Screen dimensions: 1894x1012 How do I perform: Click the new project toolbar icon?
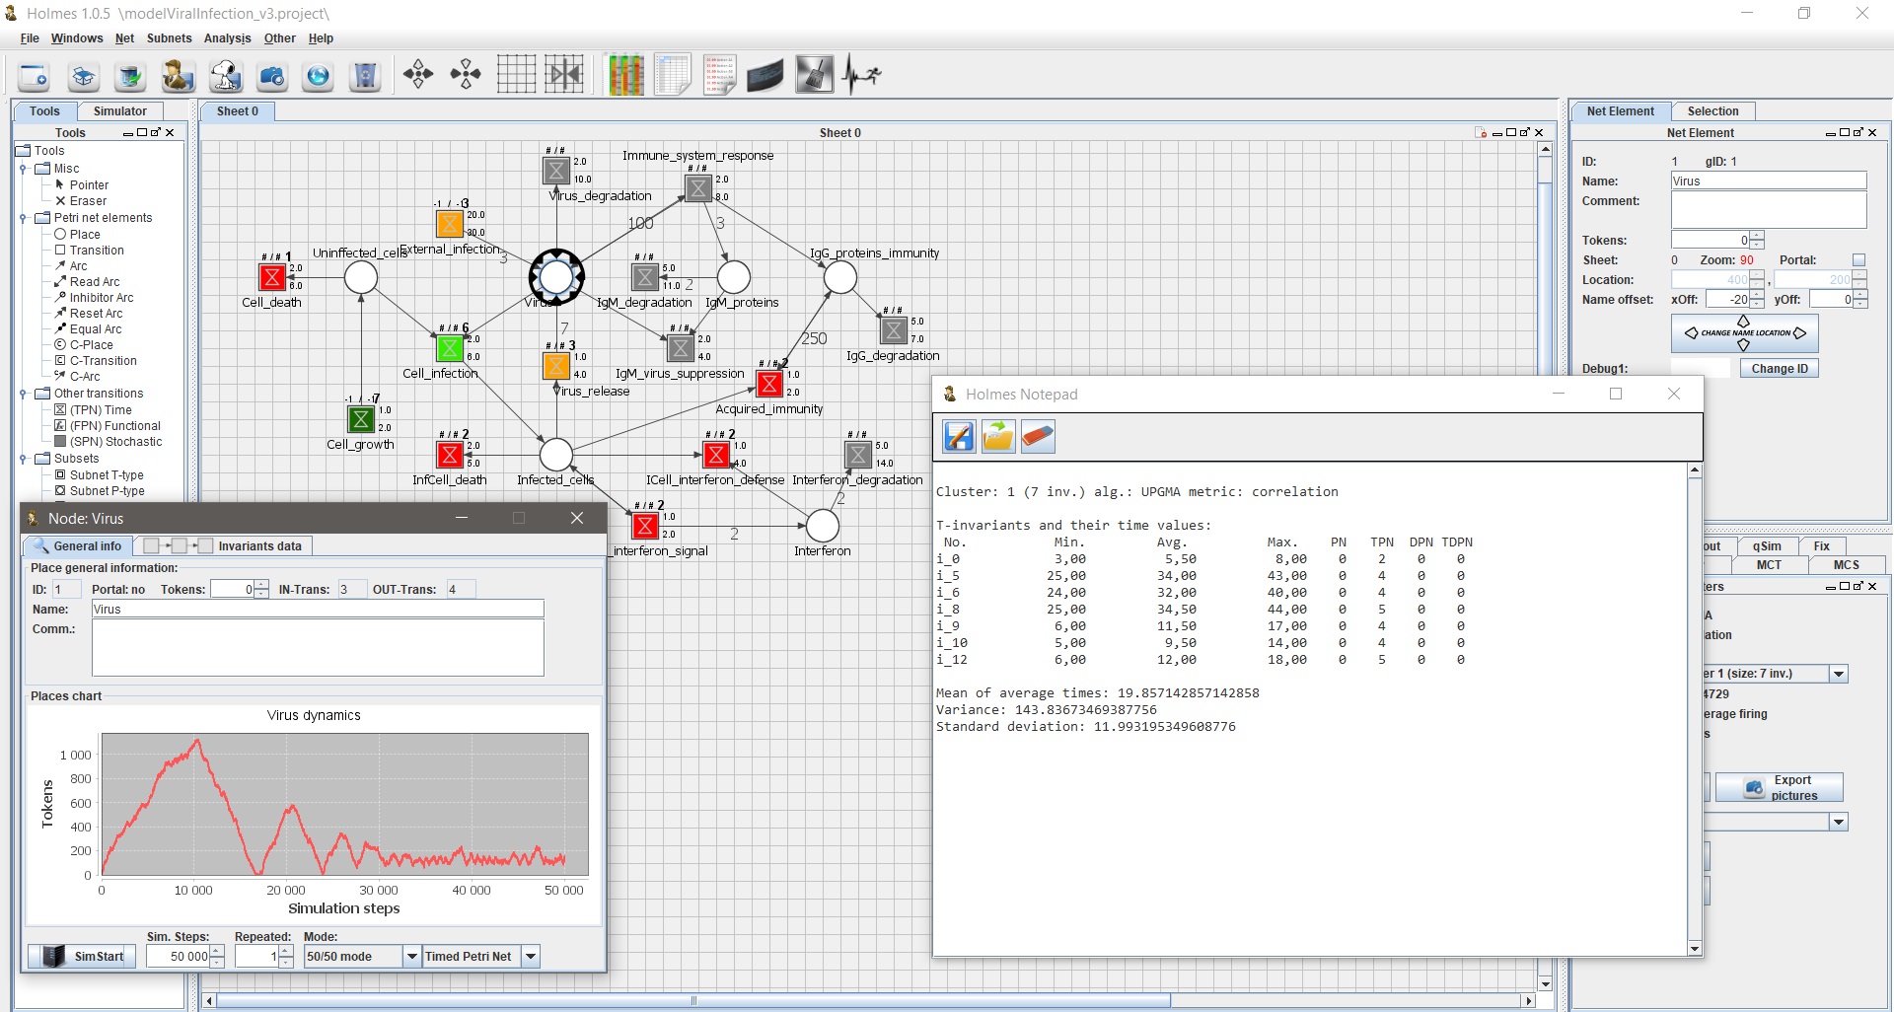[x=34, y=76]
